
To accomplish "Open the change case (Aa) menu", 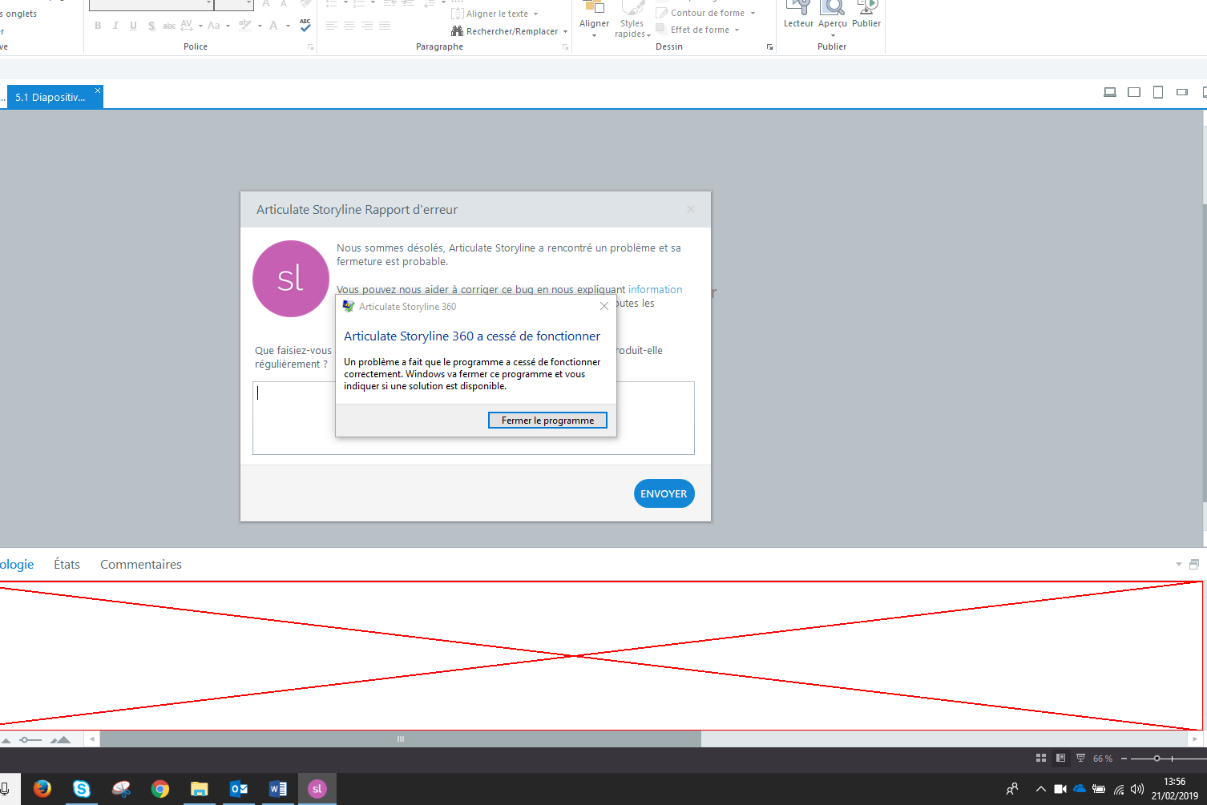I will pos(218,26).
